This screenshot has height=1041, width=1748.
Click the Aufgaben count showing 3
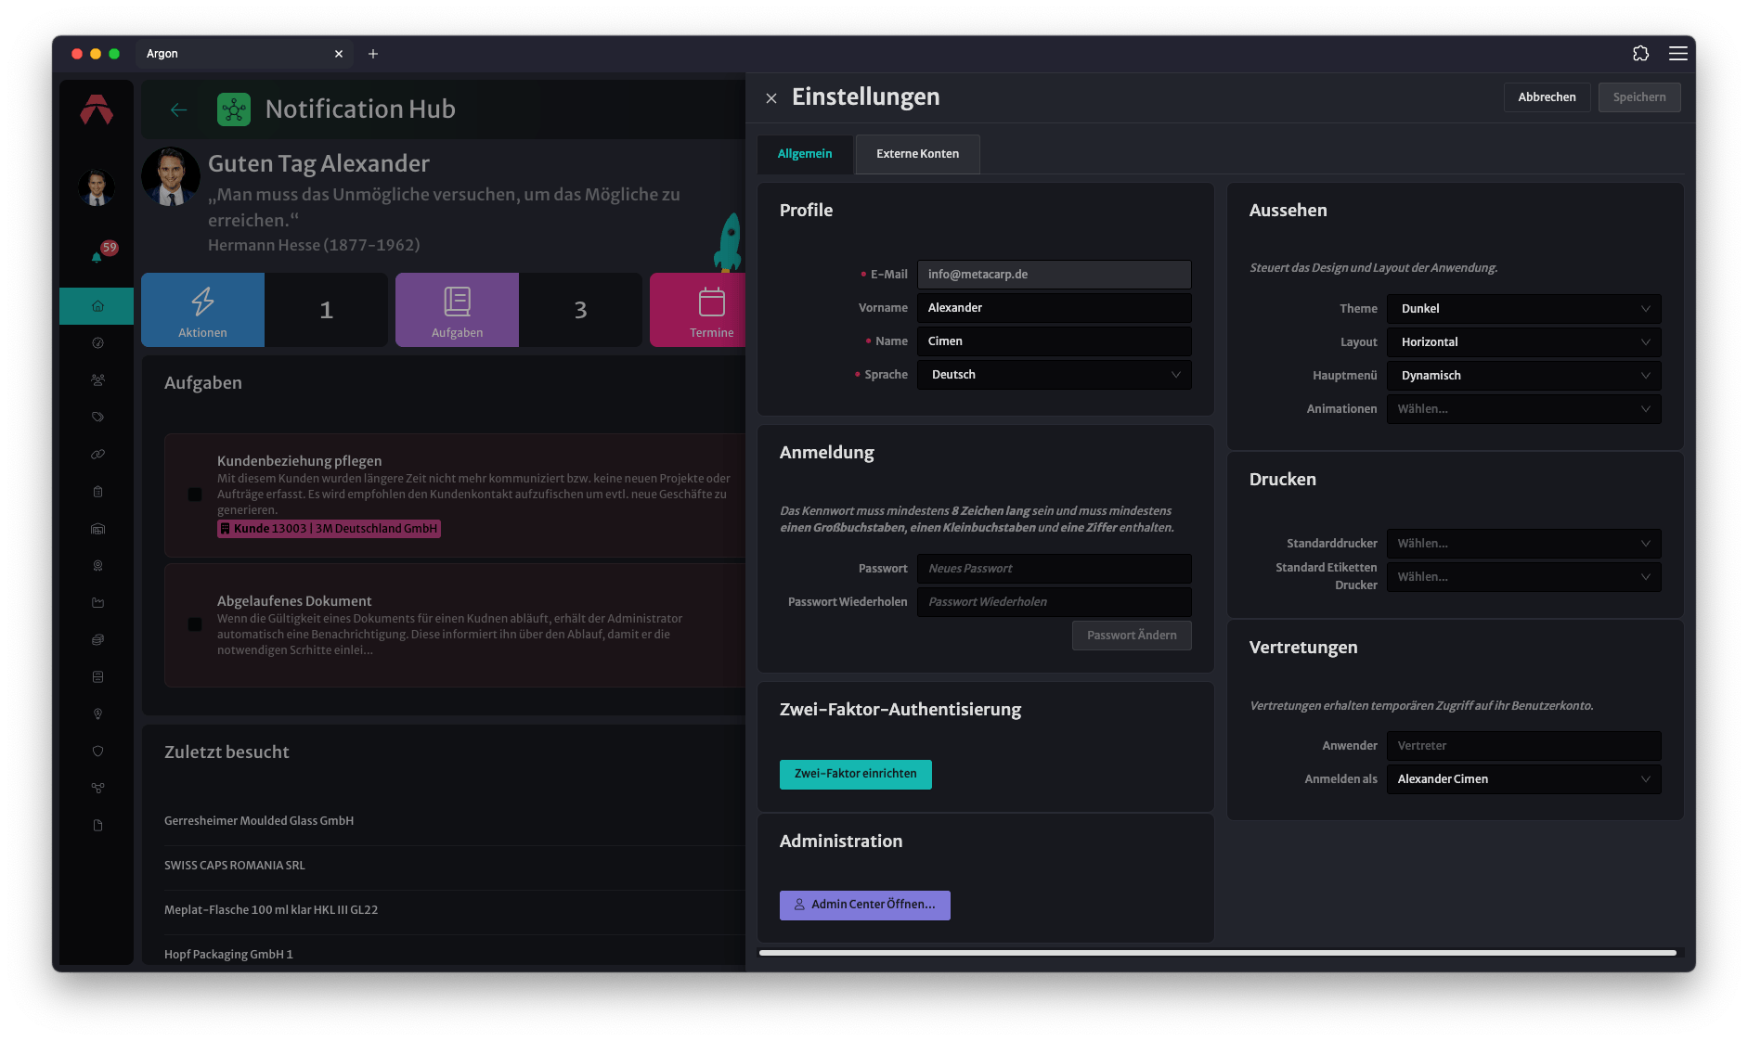click(x=580, y=310)
